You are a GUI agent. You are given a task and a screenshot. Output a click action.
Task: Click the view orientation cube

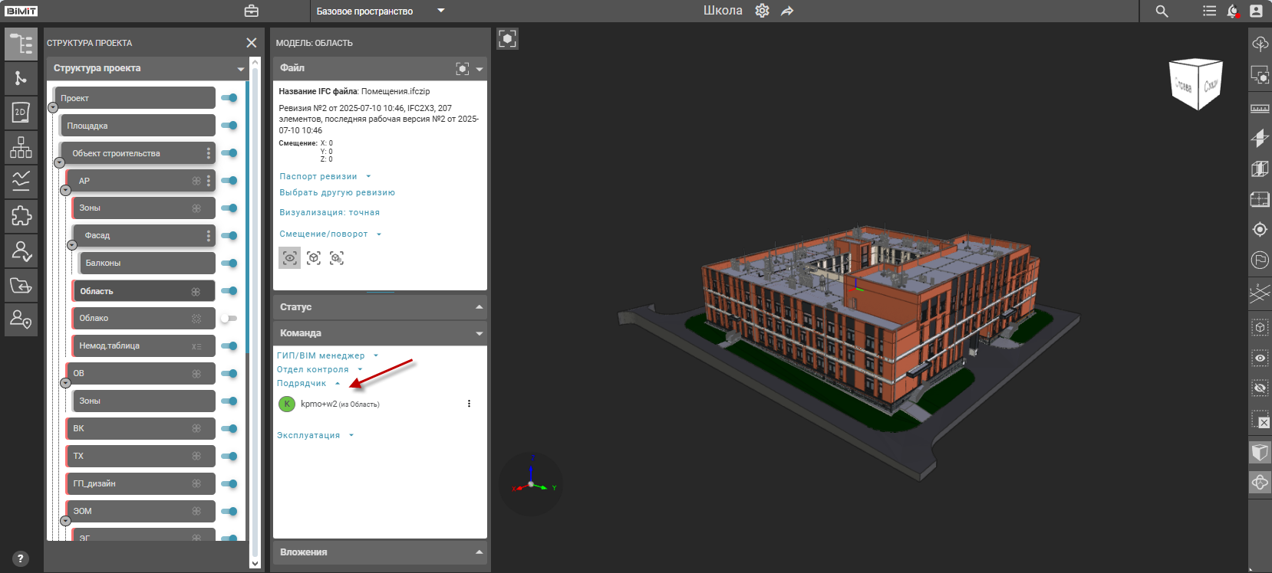point(1195,83)
